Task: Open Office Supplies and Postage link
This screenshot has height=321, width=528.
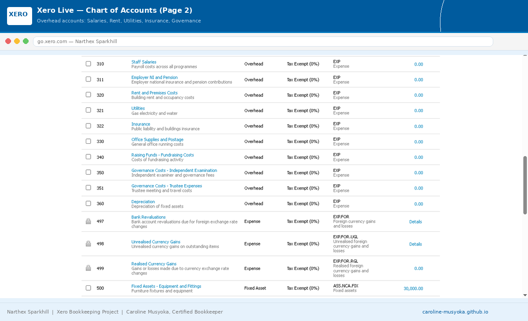Action: click(158, 139)
